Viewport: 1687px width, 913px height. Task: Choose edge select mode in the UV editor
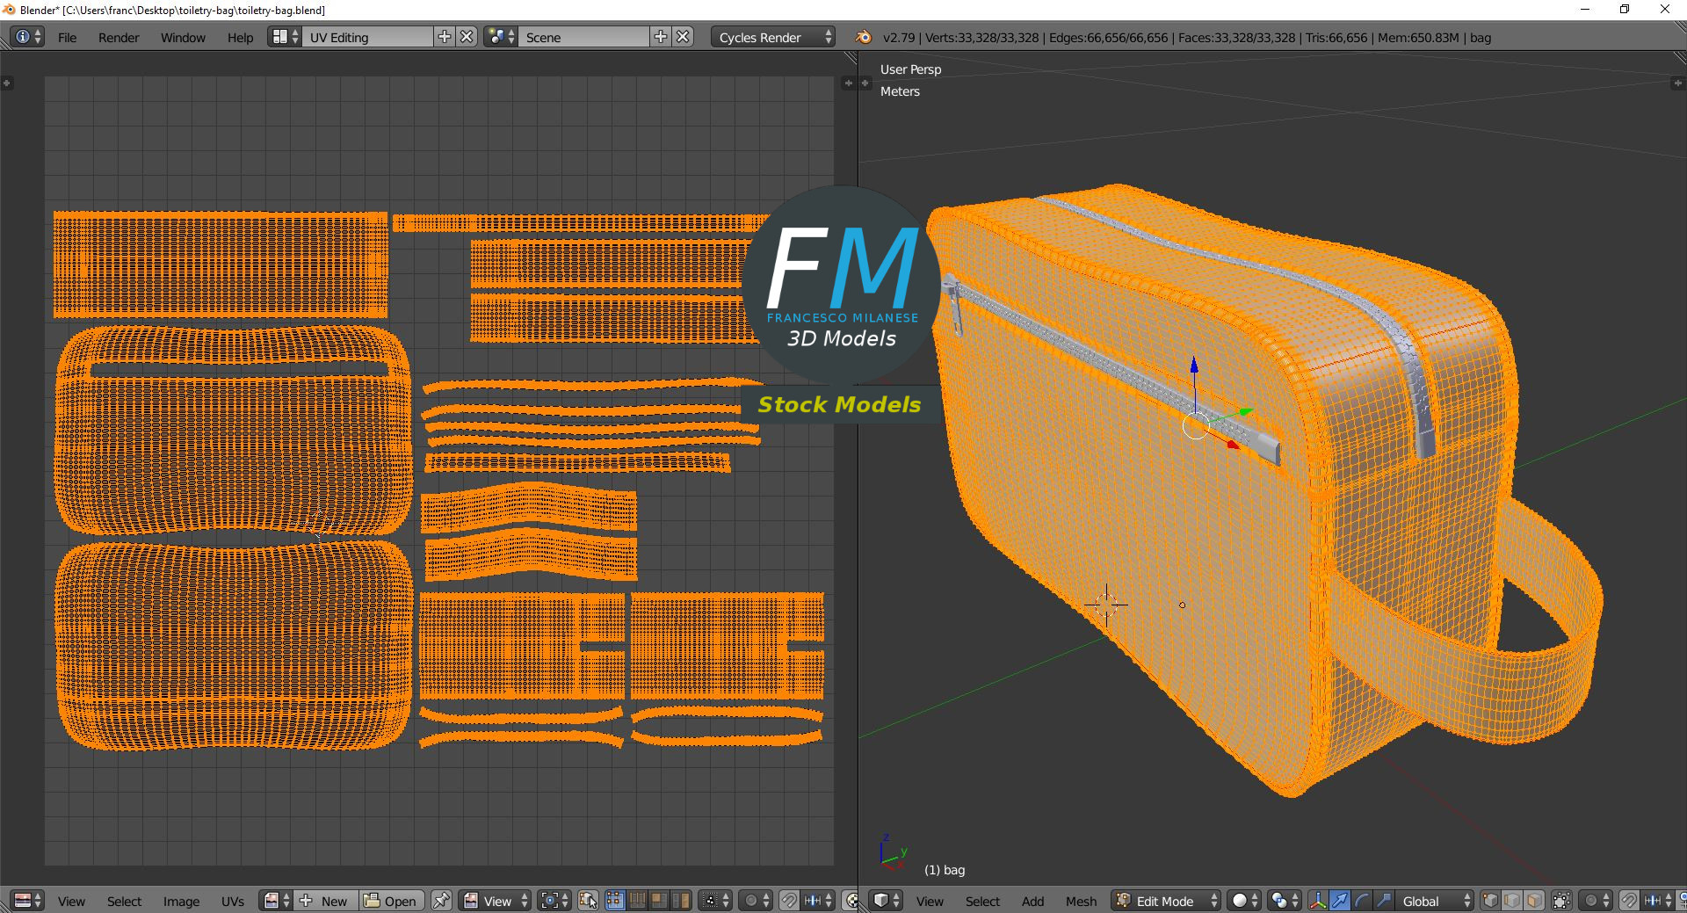(639, 901)
